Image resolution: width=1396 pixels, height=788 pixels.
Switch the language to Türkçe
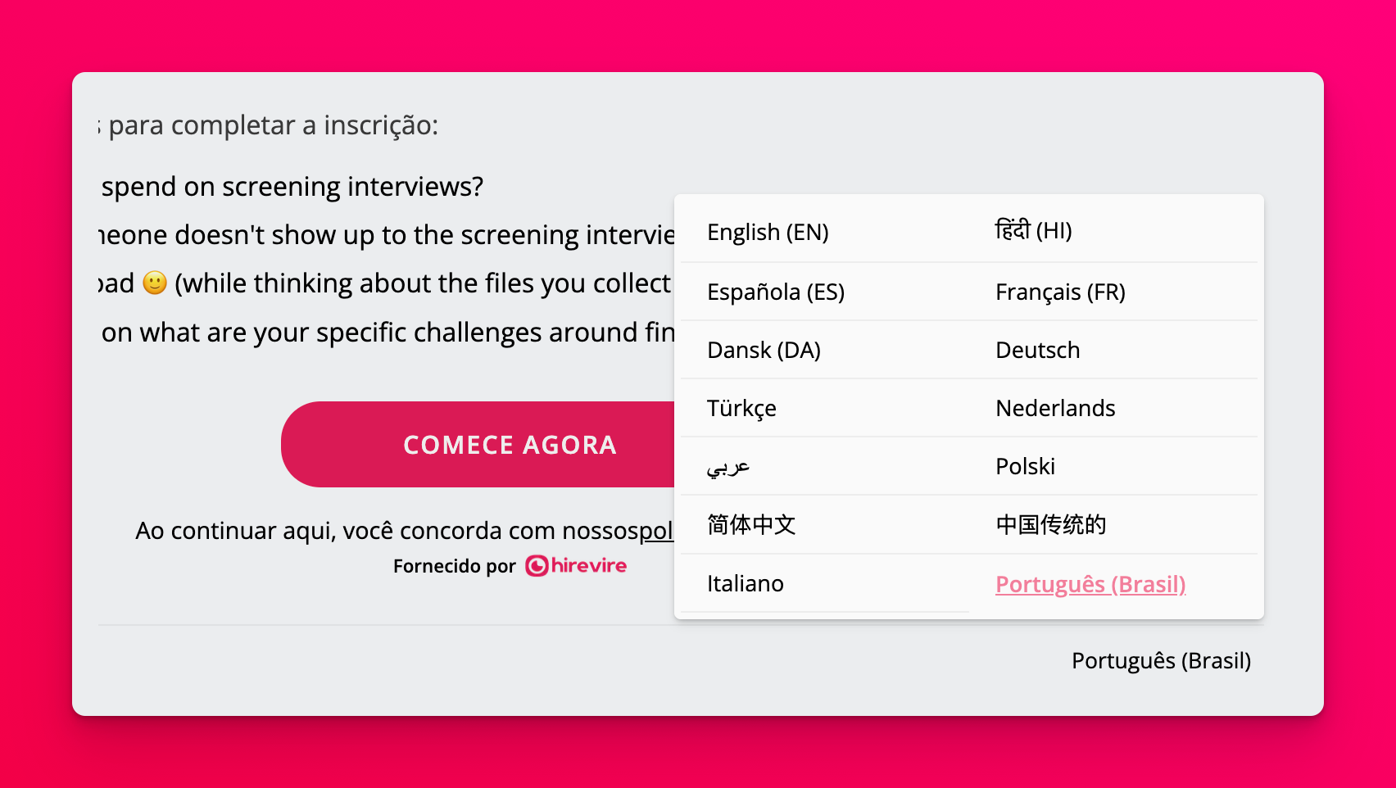pyautogui.click(x=741, y=408)
